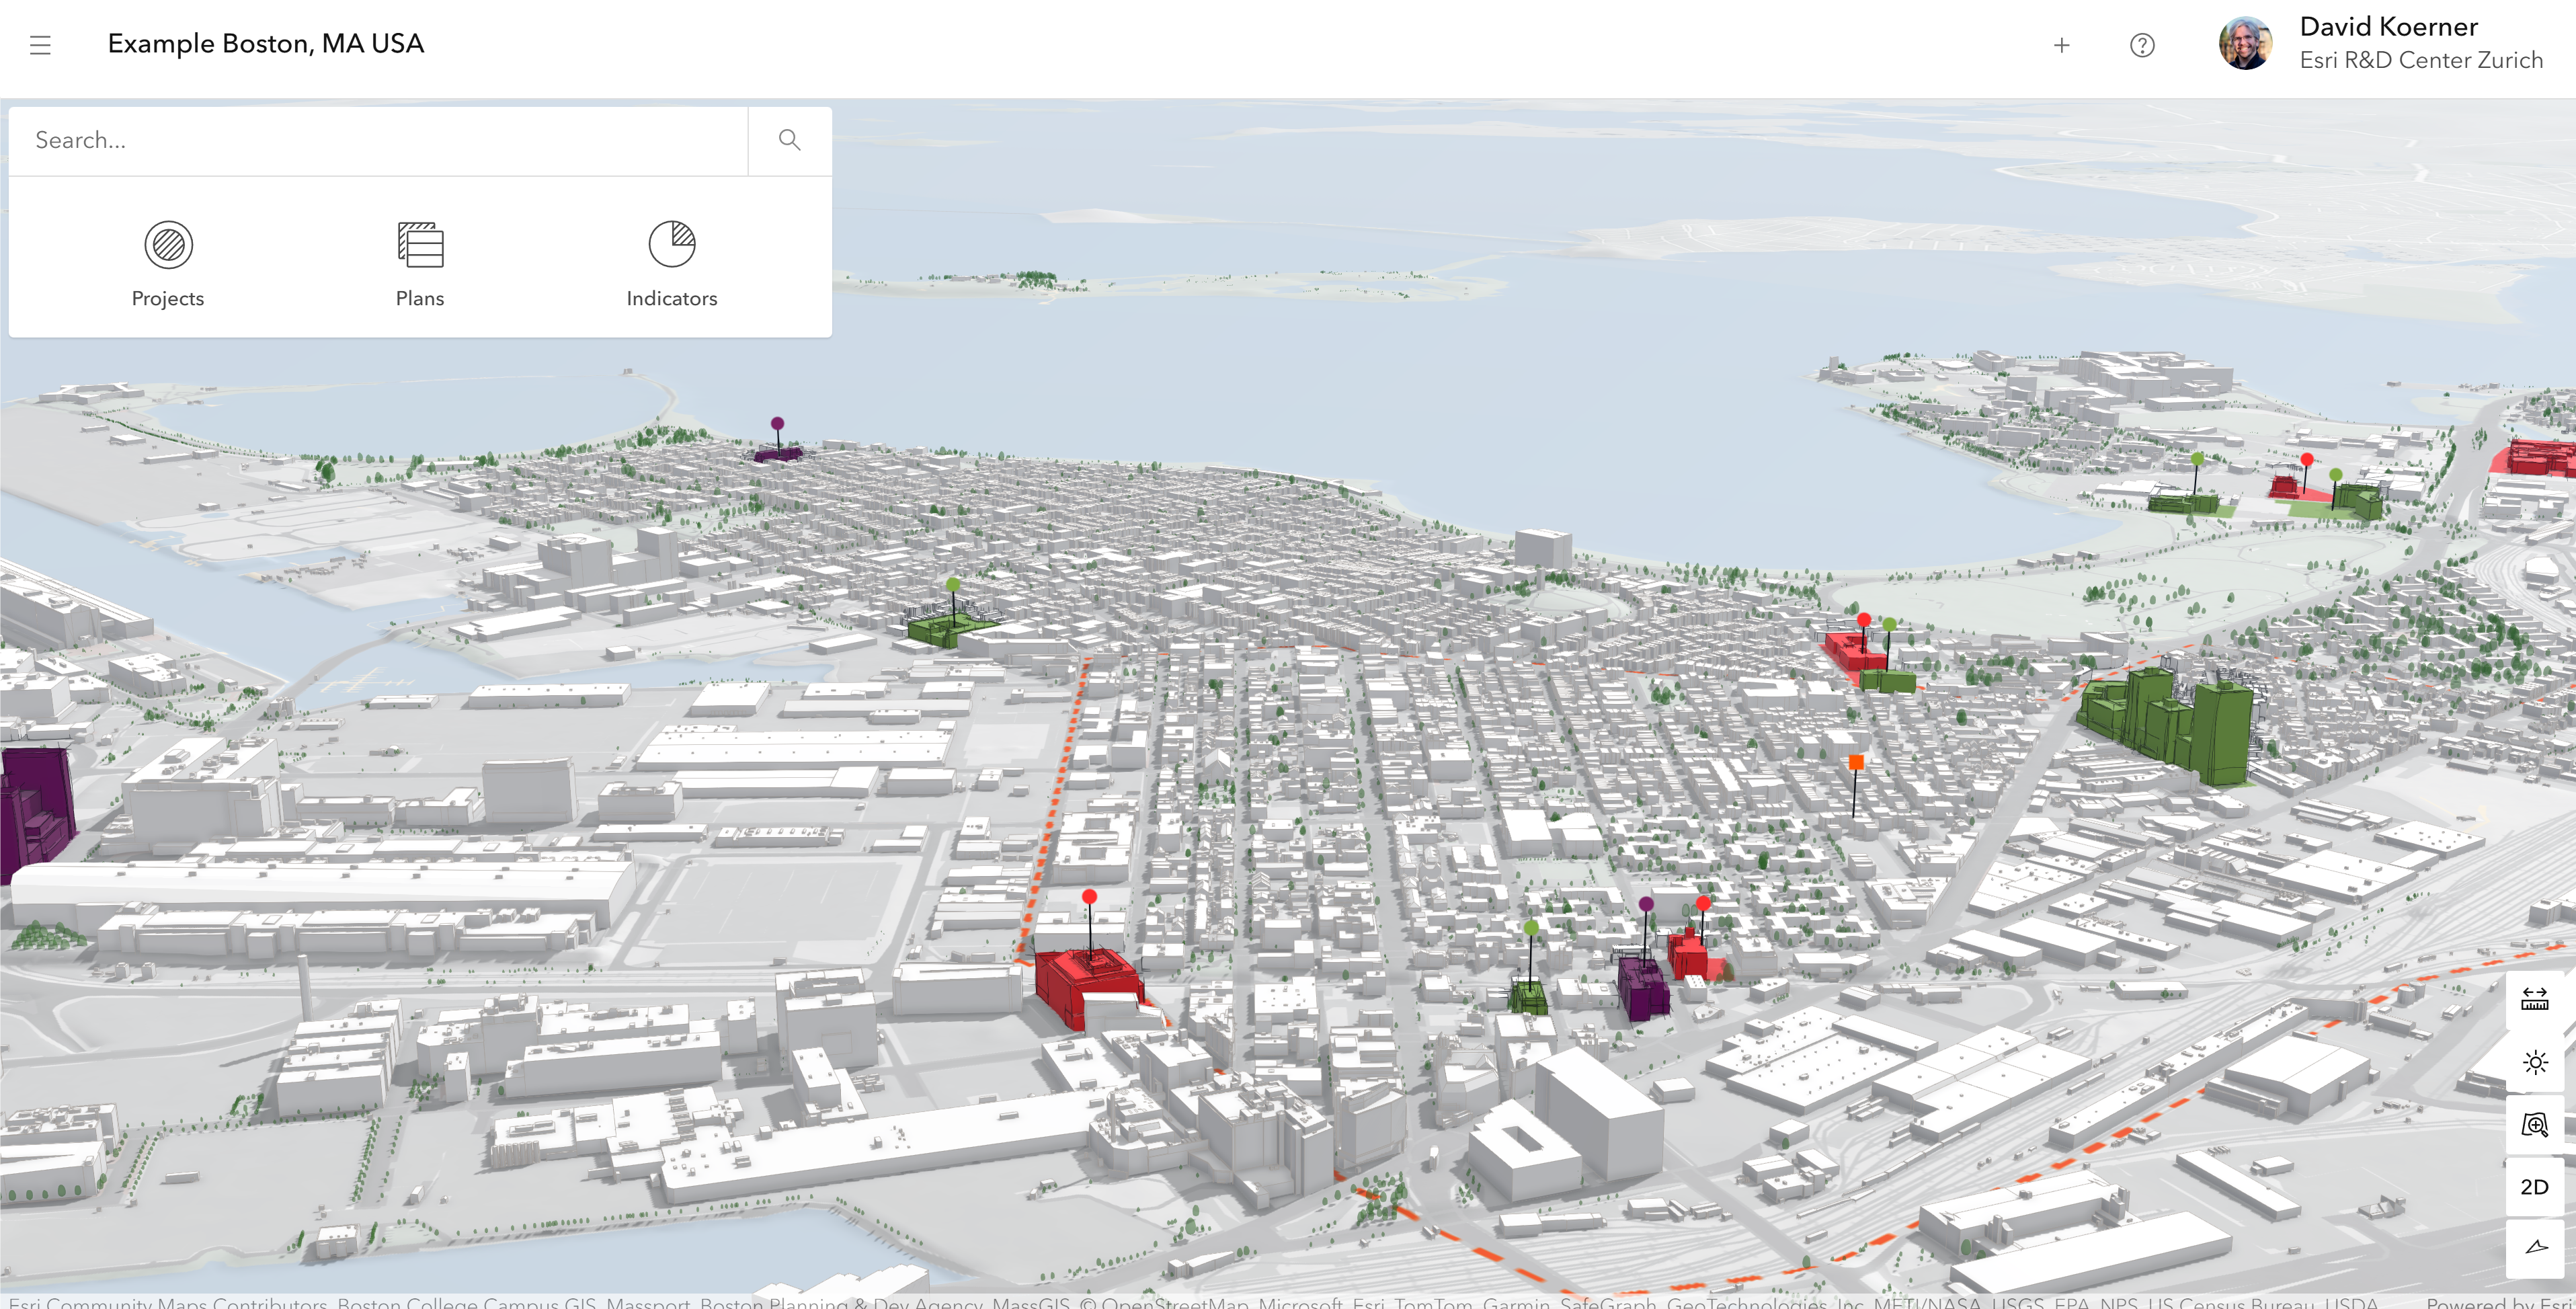This screenshot has height=1309, width=2576.
Task: Activate the measurement ruler tool
Action: [x=2534, y=999]
